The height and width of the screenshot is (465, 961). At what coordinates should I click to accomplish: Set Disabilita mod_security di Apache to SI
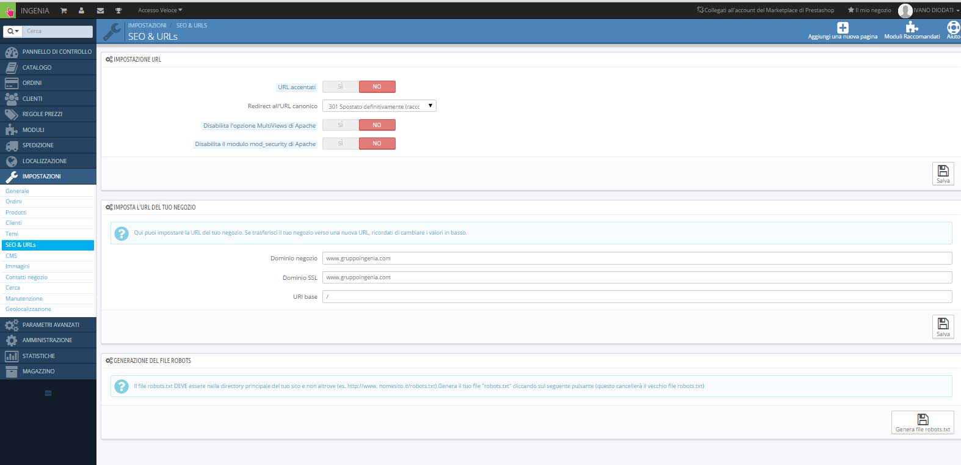tap(341, 144)
